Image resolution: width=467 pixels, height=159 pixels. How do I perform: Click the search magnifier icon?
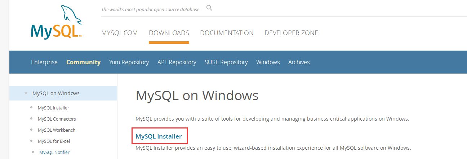209,8
